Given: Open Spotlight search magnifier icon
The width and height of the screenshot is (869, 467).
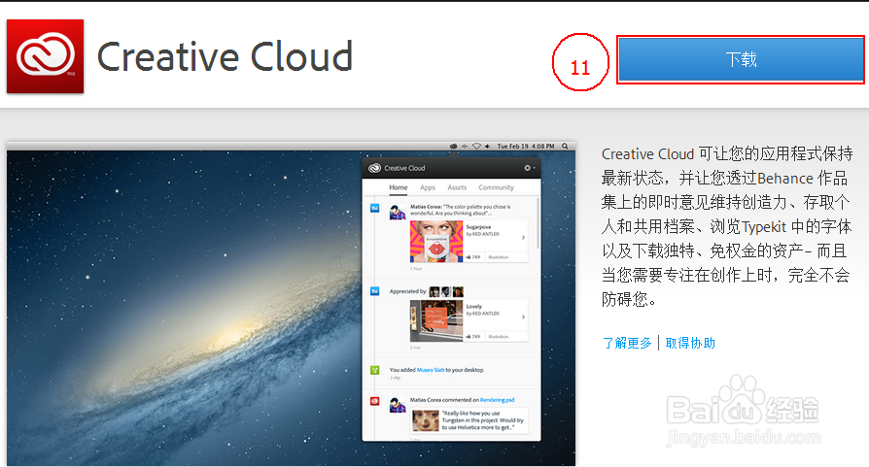Looking at the screenshot, I should coord(565,146).
